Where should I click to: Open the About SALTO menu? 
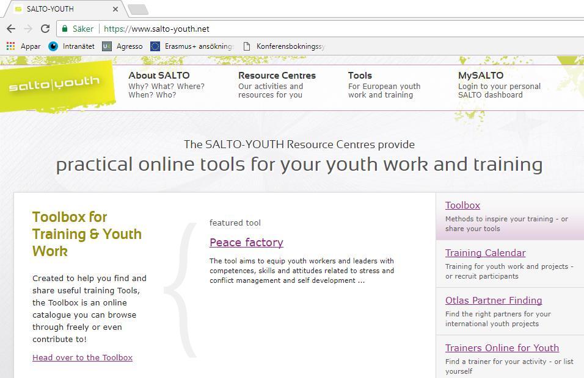pyautogui.click(x=167, y=85)
